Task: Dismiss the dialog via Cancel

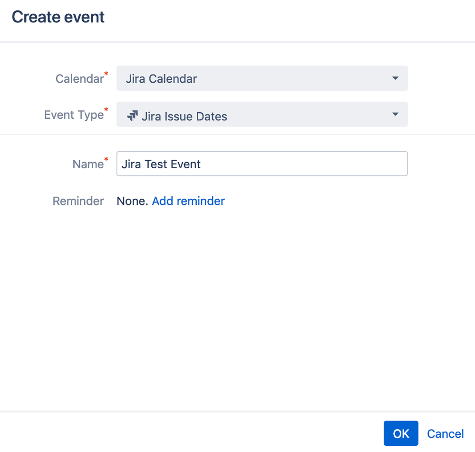Action: pyautogui.click(x=445, y=433)
